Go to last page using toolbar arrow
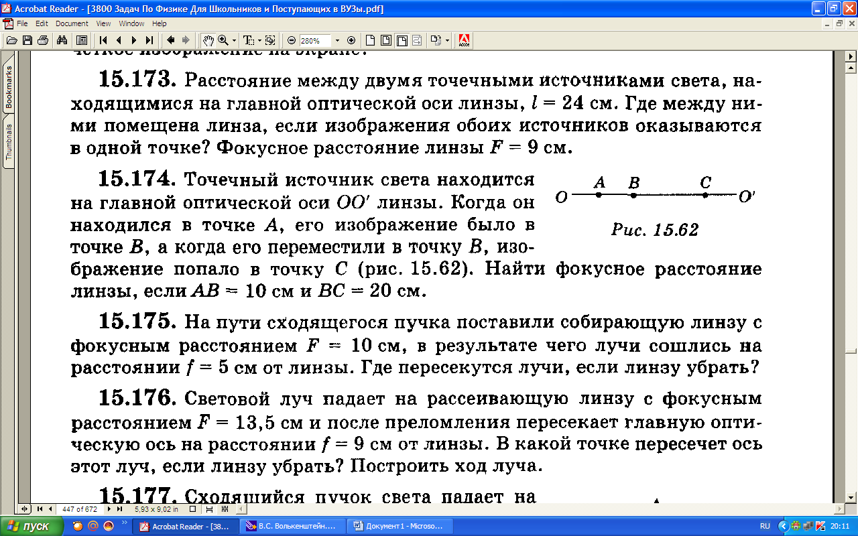 [x=149, y=40]
